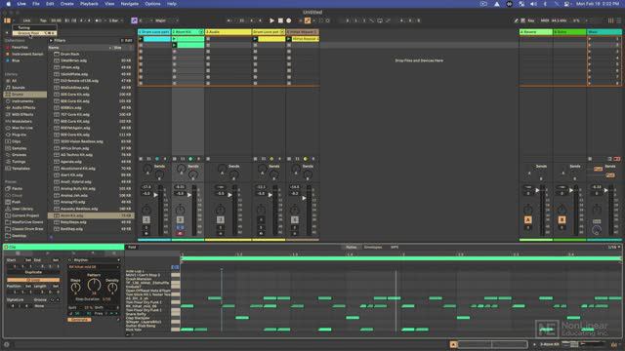Open the Desktop folder in Places
This screenshot has width=625, height=351.
click(x=19, y=236)
